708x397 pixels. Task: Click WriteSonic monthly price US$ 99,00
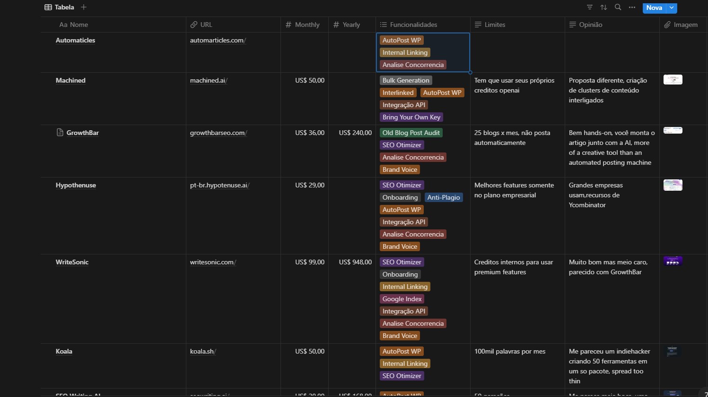pos(310,262)
